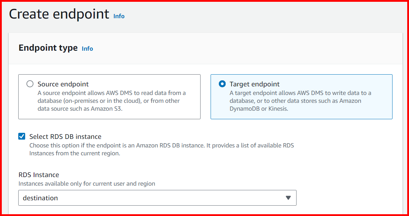This screenshot has height=216, width=409.
Task: Open Info next to Create endpoint
Action: (x=119, y=16)
